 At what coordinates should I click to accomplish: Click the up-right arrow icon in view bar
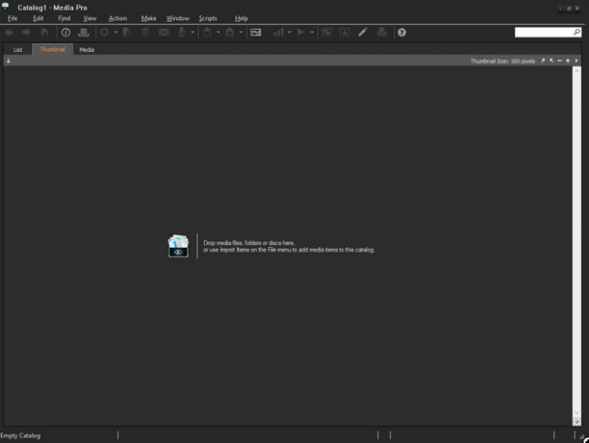pos(543,61)
